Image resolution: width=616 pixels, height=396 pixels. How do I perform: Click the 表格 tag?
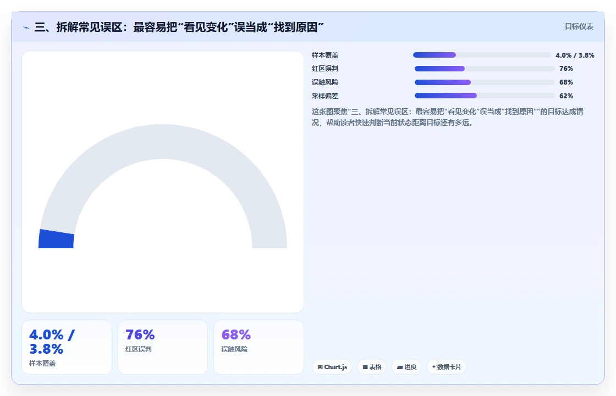coord(372,367)
